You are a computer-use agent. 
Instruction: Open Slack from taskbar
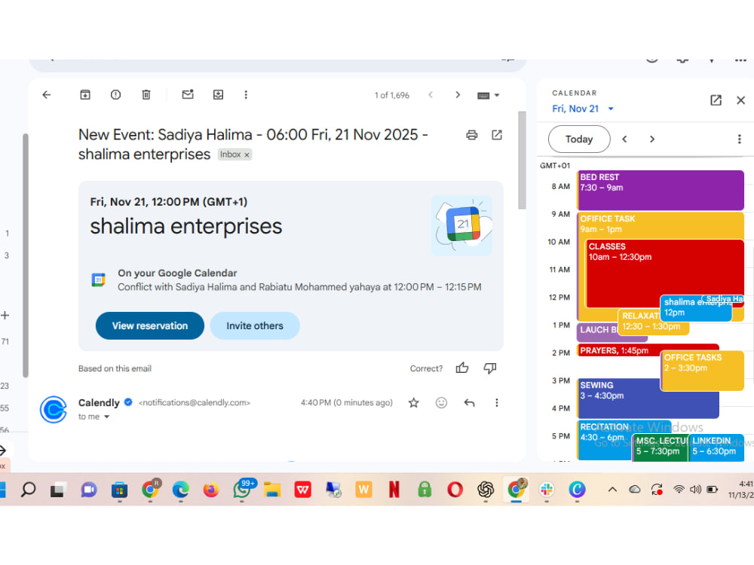547,490
